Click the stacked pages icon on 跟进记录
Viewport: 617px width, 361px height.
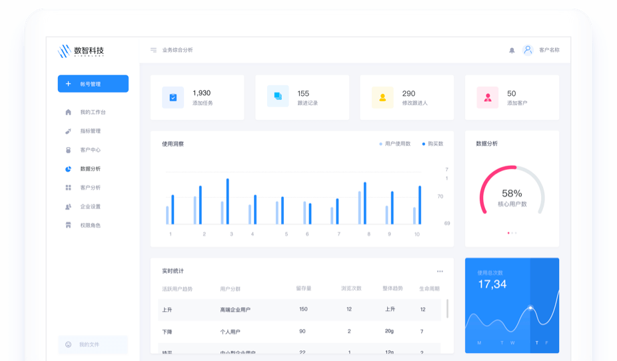tap(278, 97)
